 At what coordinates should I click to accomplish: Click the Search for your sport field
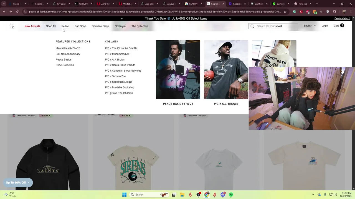273,26
